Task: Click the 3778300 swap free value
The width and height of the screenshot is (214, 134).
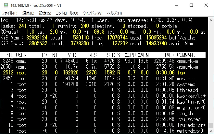Action: point(80,43)
